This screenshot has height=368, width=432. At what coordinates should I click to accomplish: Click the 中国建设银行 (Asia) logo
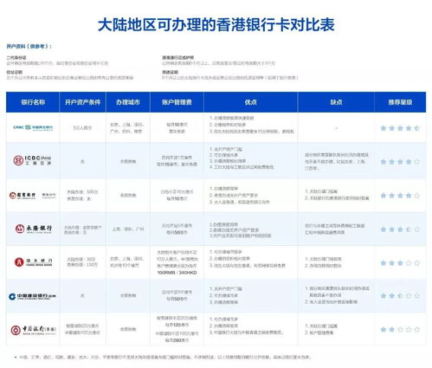coord(32,296)
